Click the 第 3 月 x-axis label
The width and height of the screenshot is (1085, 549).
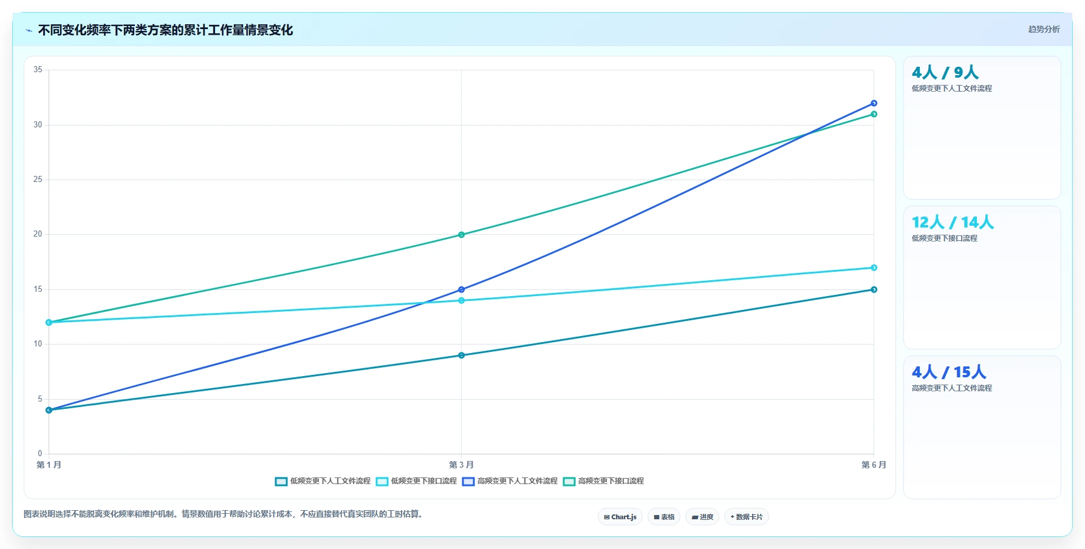(x=461, y=465)
